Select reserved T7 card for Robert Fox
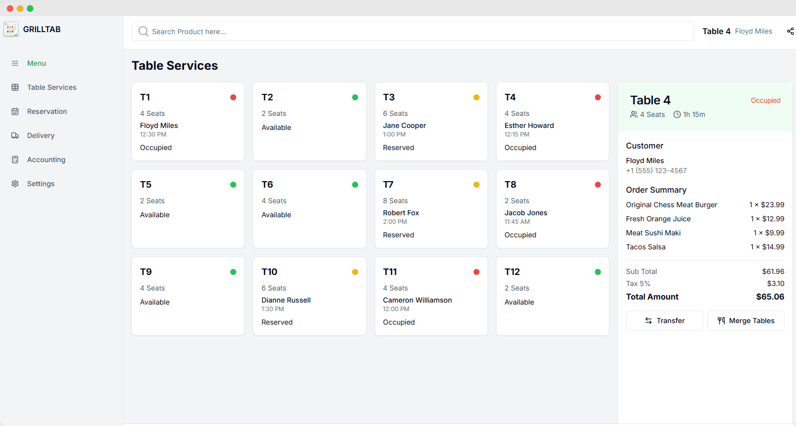Screen dimensions: 796x426 point(431,209)
